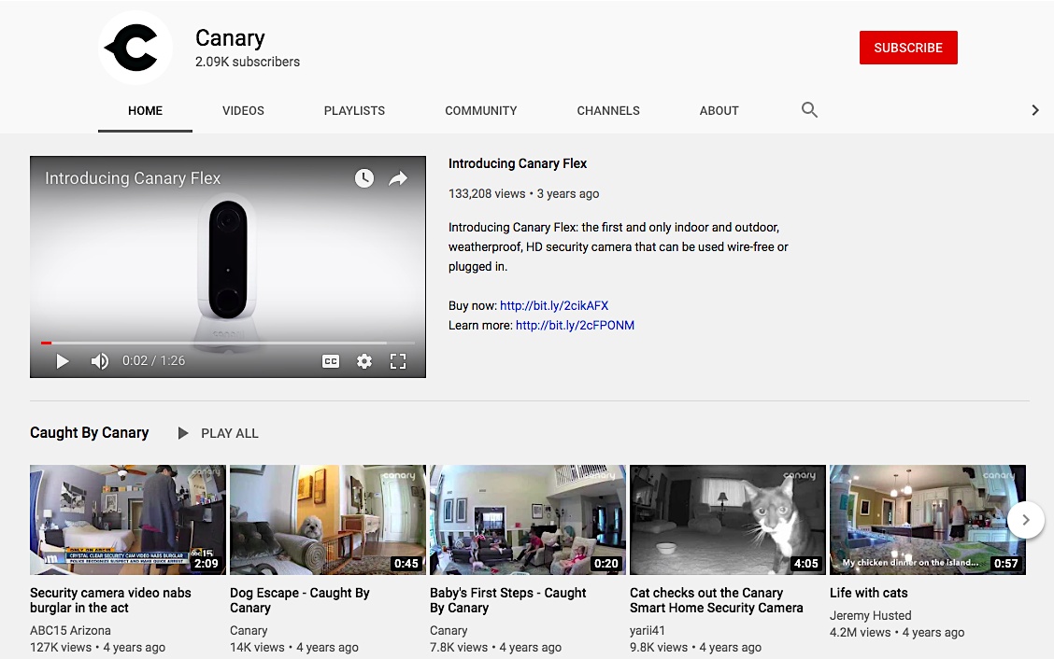Click the red video progress bar
This screenshot has height=659, width=1054.
point(45,343)
